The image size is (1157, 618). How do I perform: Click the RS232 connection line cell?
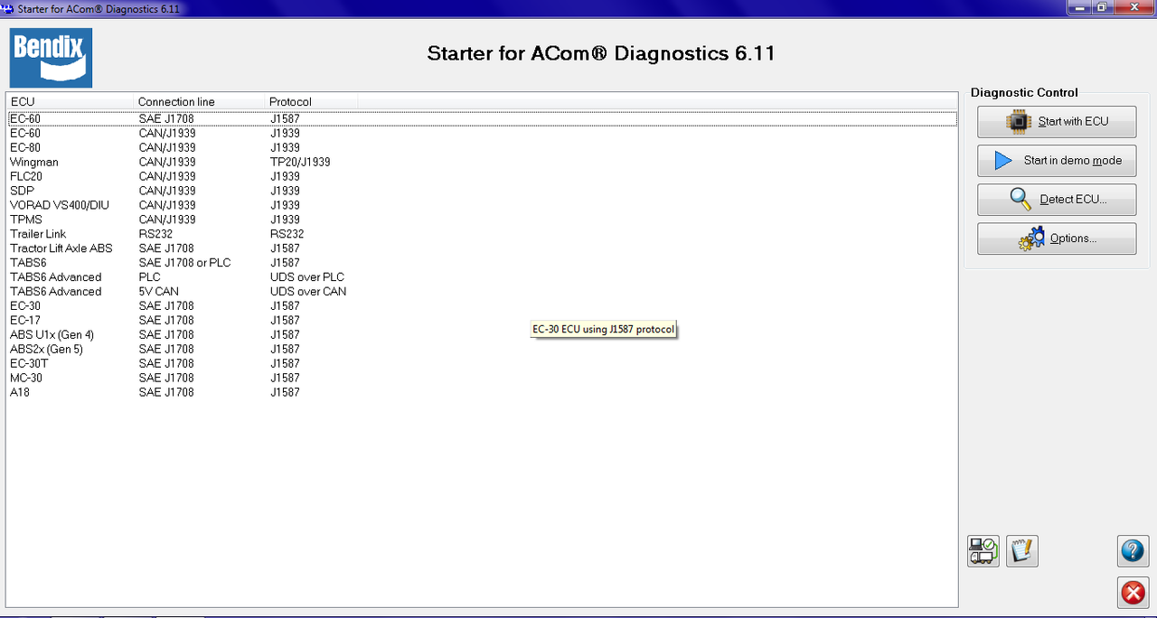click(155, 234)
